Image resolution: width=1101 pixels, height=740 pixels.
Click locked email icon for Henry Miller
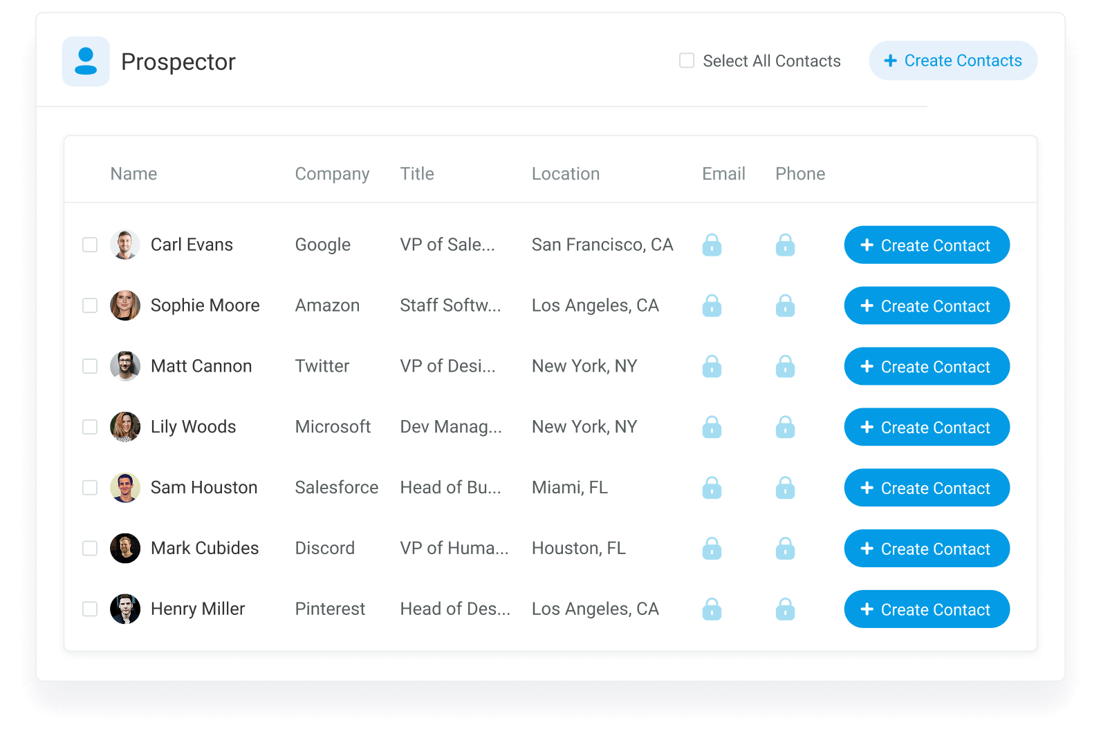pyautogui.click(x=712, y=609)
